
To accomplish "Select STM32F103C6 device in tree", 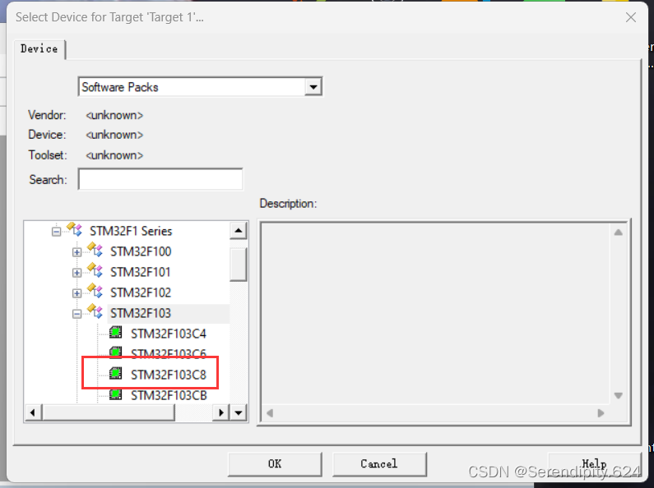I will click(169, 353).
